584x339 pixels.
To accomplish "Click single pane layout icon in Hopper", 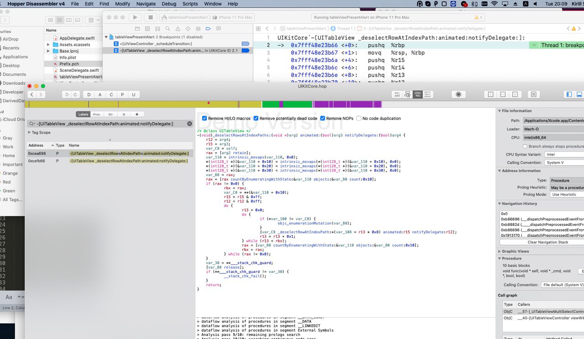I will click(515, 94).
